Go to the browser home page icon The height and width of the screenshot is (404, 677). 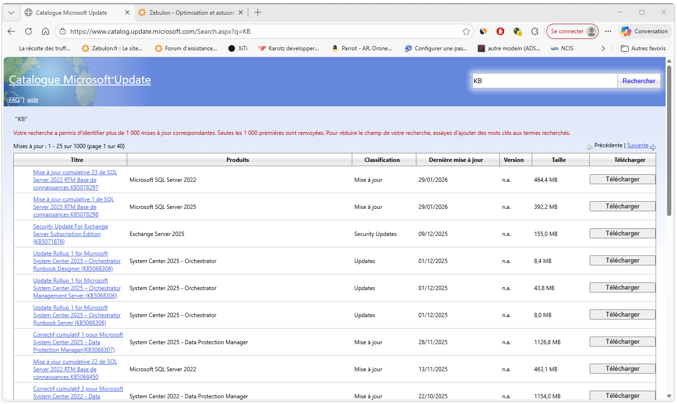click(46, 31)
